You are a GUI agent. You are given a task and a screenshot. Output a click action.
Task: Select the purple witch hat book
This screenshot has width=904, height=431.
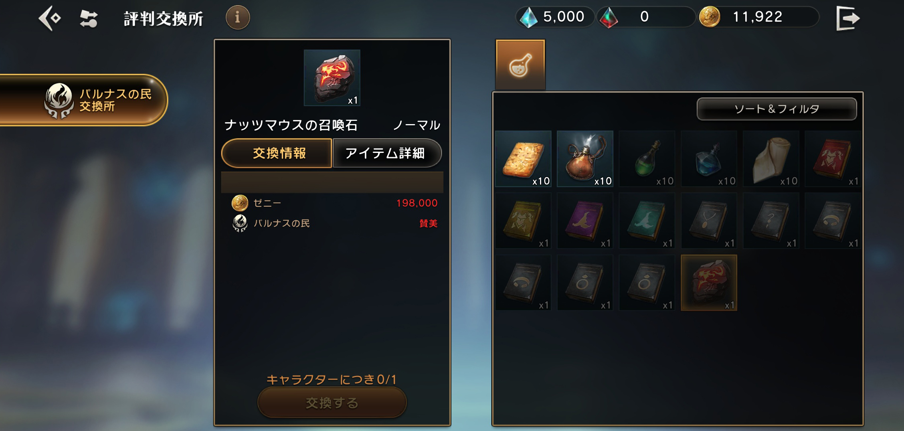pyautogui.click(x=585, y=221)
